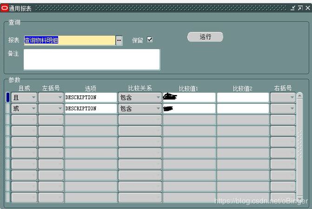Click 比较值1 field in the 且 row
The image size is (312, 209).
coord(189,97)
